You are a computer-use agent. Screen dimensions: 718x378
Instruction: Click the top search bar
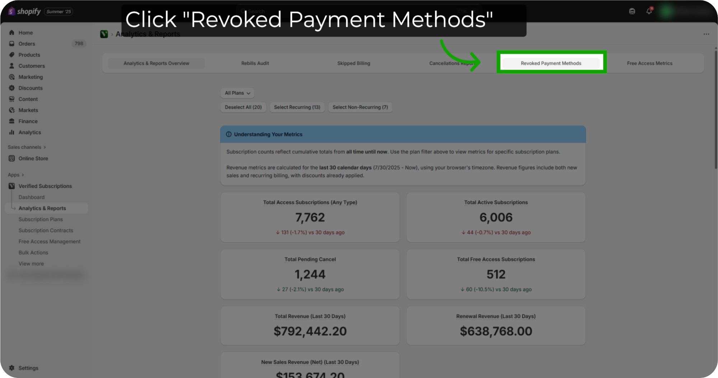point(359,11)
